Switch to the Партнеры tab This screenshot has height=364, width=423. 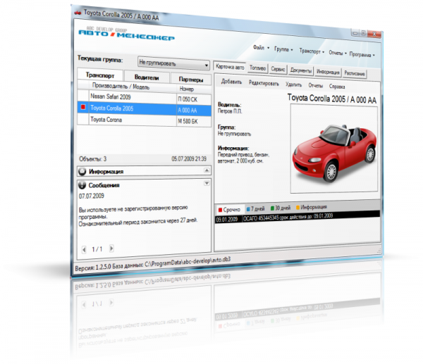pos(191,80)
